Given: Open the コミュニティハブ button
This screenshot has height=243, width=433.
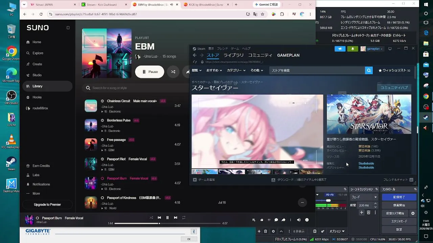Looking at the screenshot, I should tap(394, 88).
